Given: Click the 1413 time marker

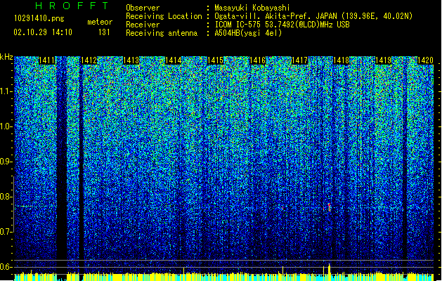Looking at the screenshot, I should point(131,60).
